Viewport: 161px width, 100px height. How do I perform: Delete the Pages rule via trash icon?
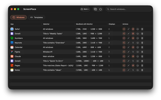coord(142,65)
